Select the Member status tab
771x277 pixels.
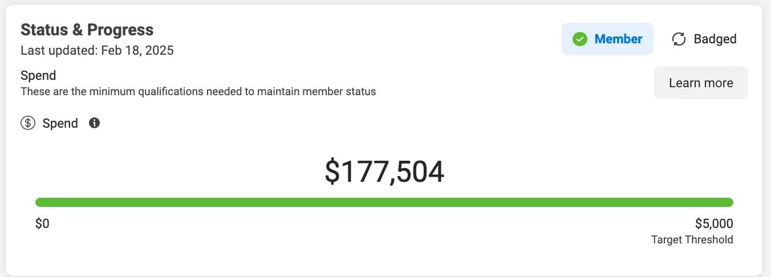tap(607, 39)
